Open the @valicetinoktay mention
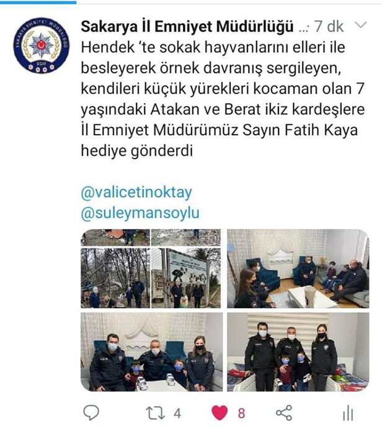Image resolution: width=382 pixels, height=434 pixels. [136, 192]
